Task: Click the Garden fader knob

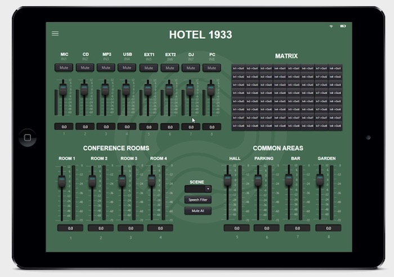Action: (x=320, y=180)
